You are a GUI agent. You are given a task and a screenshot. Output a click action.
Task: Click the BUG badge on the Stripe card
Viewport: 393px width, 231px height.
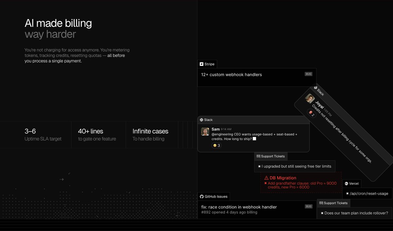tap(309, 74)
